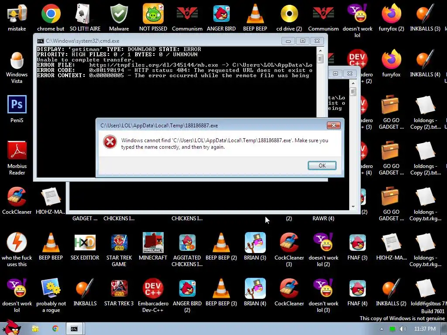This screenshot has height=335, width=447.
Task: Click the Angry Bird Start button
Action: click(x=11, y=328)
